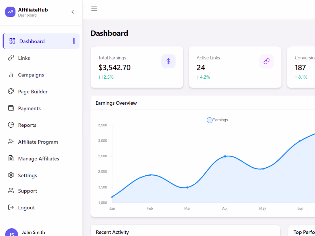This screenshot has width=315, height=236.
Task: Click the dollar icon on Total Earnings card
Action: [x=168, y=61]
